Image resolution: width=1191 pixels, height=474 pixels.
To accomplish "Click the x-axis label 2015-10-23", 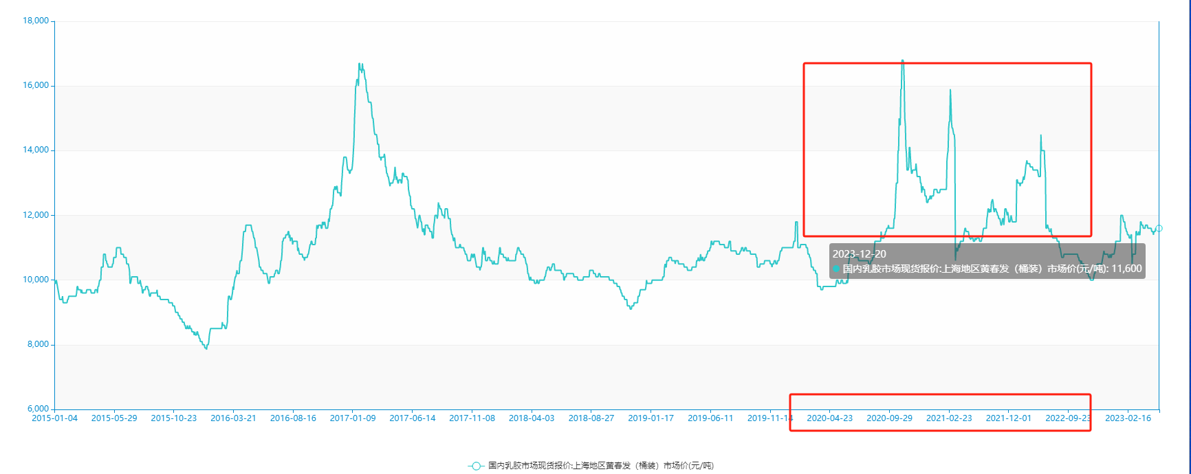I will click(x=174, y=418).
